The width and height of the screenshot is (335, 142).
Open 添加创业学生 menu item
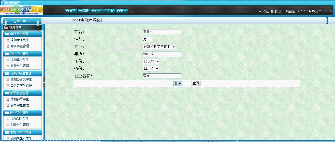point(20,119)
